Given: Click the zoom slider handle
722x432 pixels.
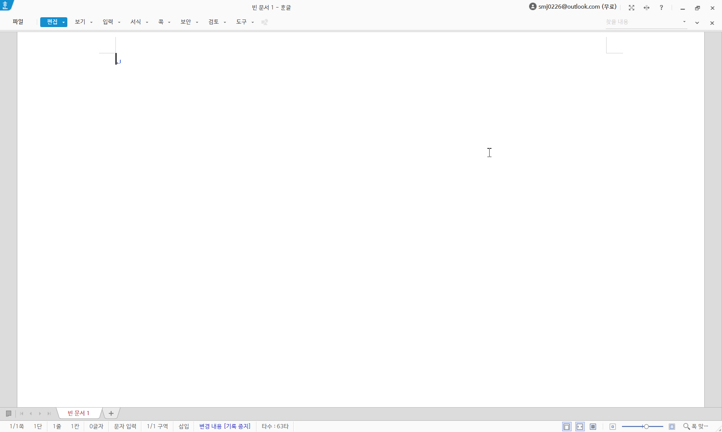Looking at the screenshot, I should 646,426.
